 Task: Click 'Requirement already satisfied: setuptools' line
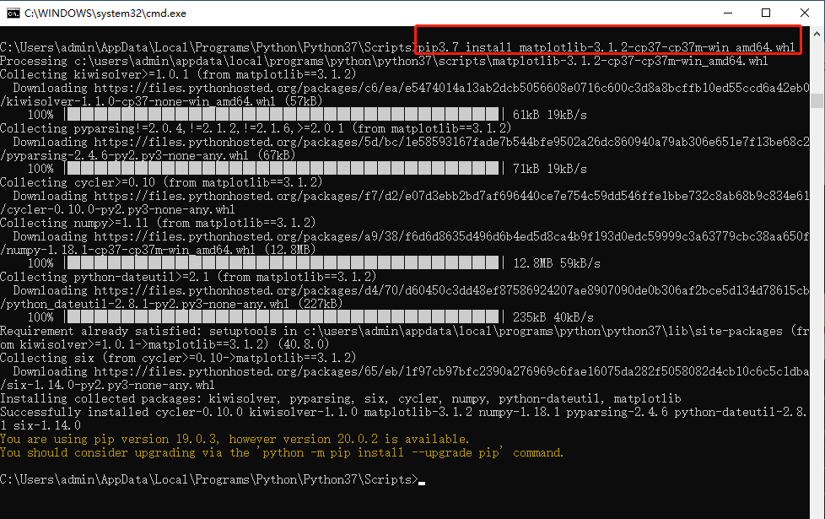(404, 338)
